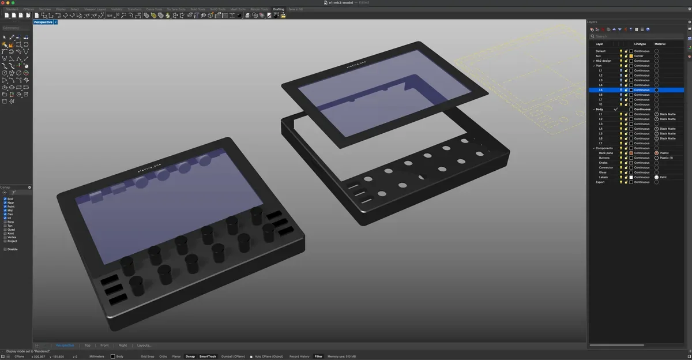Click the new document icon in toolbar
The width and height of the screenshot is (692, 360).
tap(7, 16)
